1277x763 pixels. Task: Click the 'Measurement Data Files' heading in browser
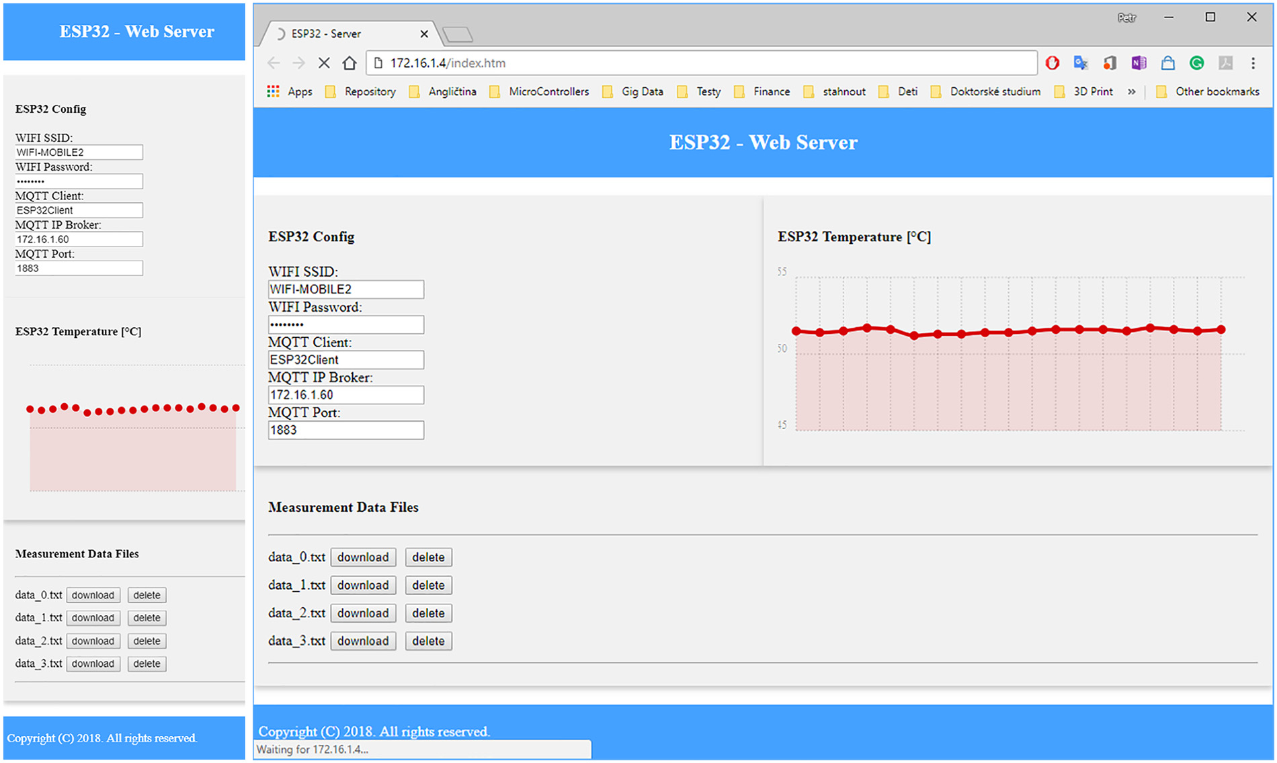(343, 507)
